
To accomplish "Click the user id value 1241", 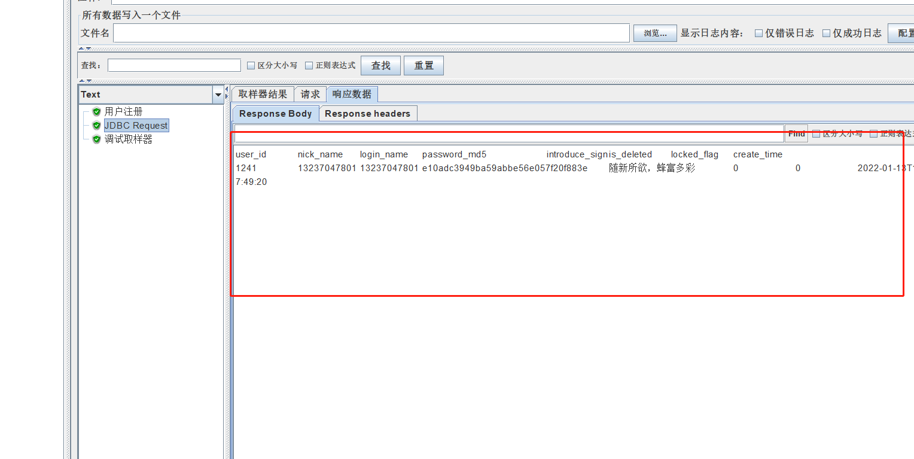I will point(246,168).
